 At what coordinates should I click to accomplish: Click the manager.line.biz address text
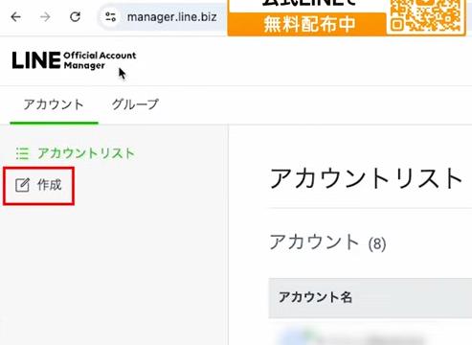pos(172,17)
